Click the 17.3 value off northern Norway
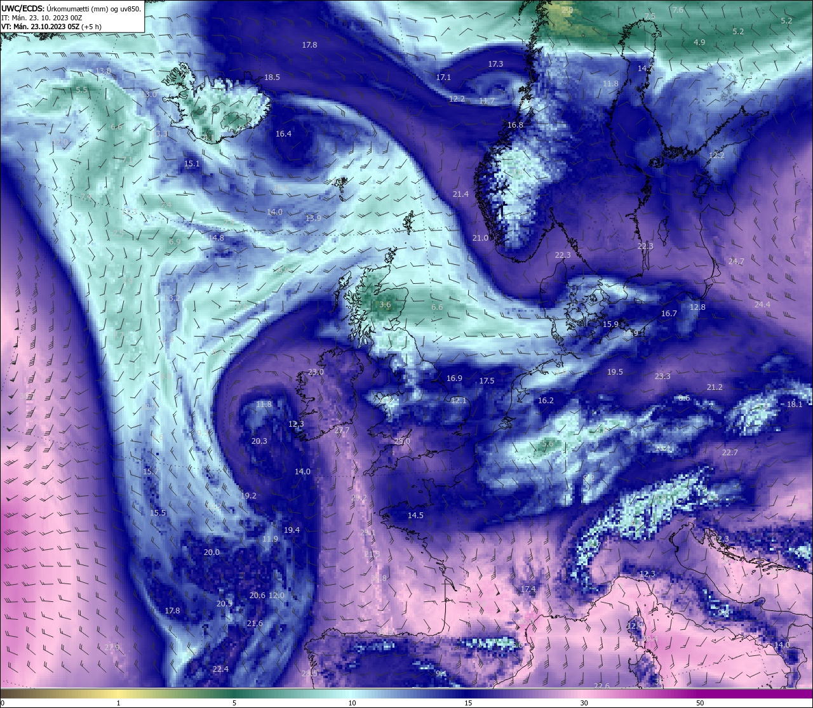Viewport: 813px width, 708px height. [495, 63]
